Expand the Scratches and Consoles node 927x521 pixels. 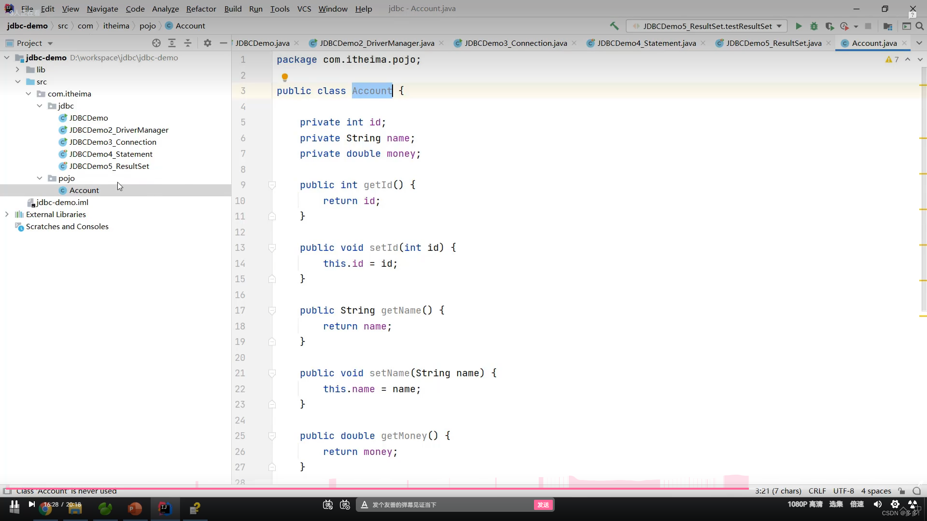[7, 226]
